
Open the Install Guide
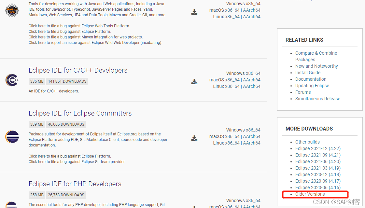pyautogui.click(x=308, y=72)
